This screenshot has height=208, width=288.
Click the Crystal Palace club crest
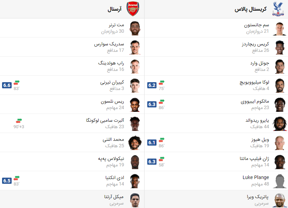(x=278, y=9)
